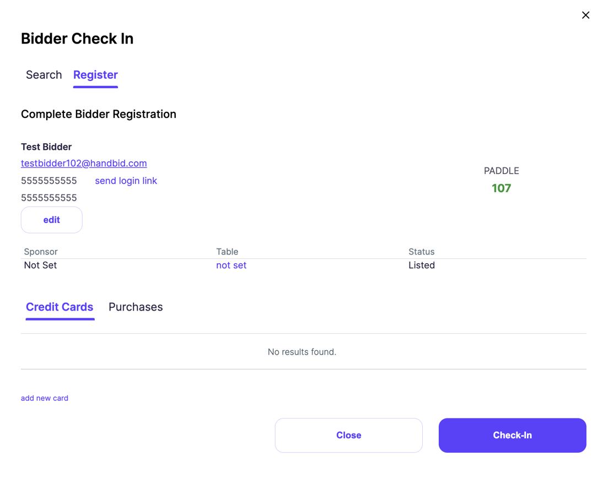Send a login link to the bidder
Viewport: 608px width, 478px height.
[126, 181]
